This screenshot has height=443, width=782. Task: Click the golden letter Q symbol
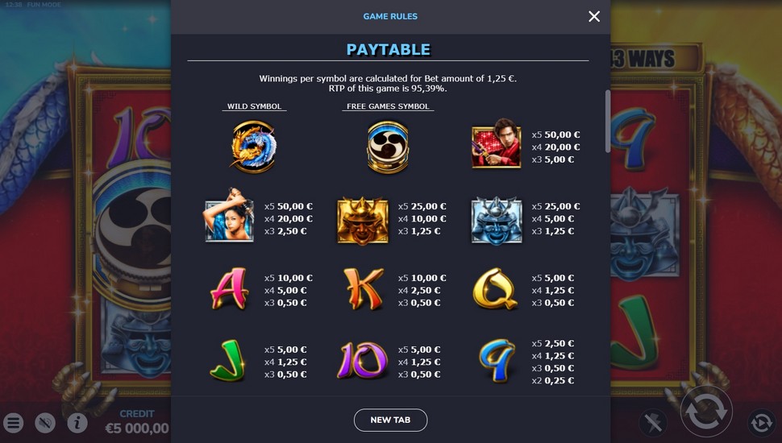494,289
